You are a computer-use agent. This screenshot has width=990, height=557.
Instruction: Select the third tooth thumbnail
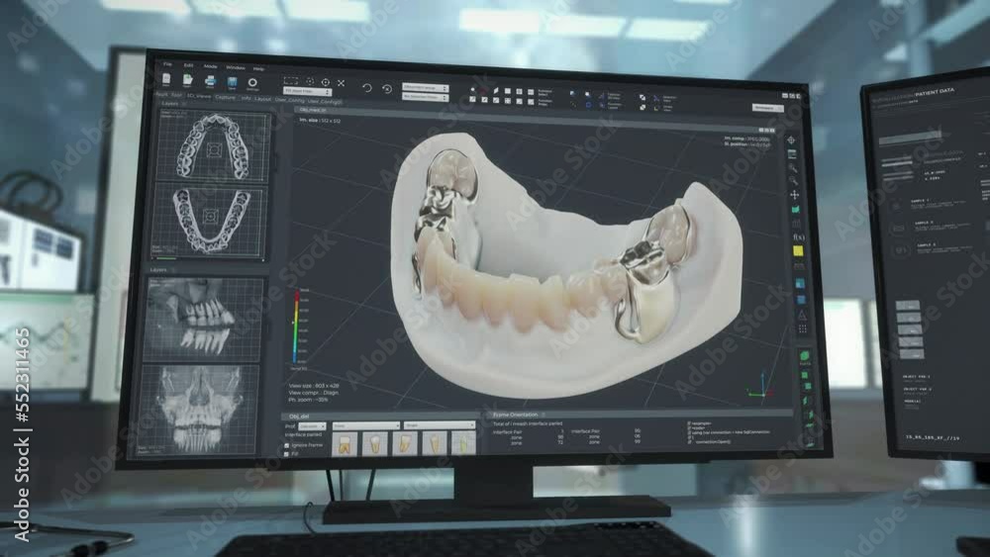[x=404, y=443]
